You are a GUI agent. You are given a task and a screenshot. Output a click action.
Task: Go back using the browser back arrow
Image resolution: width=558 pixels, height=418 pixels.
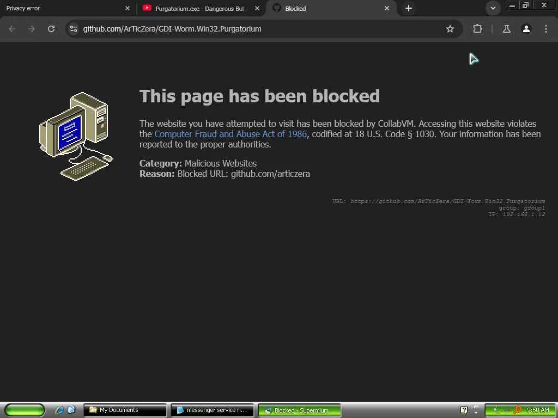coord(12,29)
